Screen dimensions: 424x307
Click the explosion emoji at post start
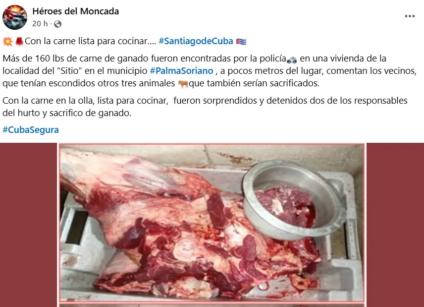coord(8,42)
